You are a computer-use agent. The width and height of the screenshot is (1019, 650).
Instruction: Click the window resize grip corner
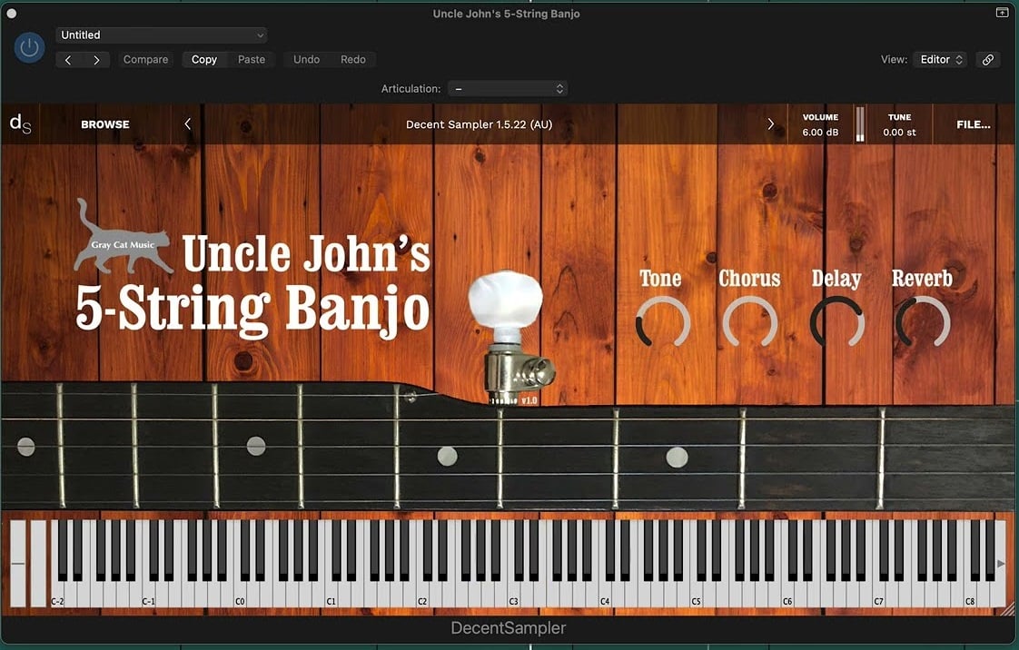point(1008,609)
